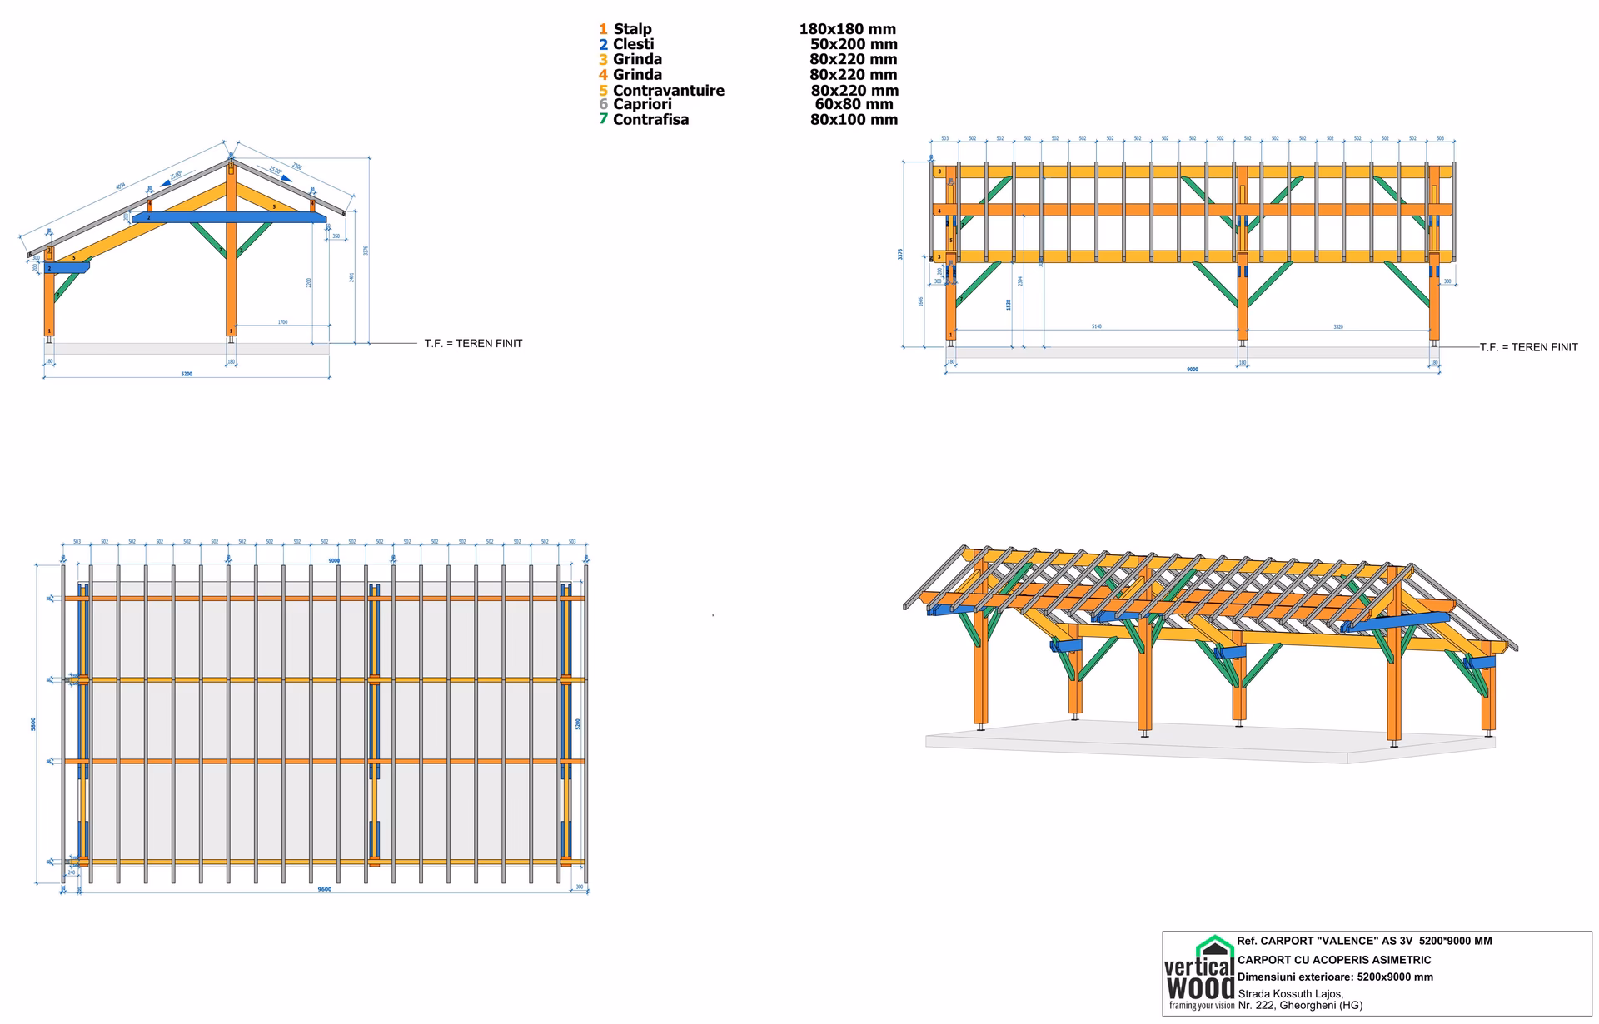
Task: Click the "4 Grinda" legend row
Action: coord(630,75)
